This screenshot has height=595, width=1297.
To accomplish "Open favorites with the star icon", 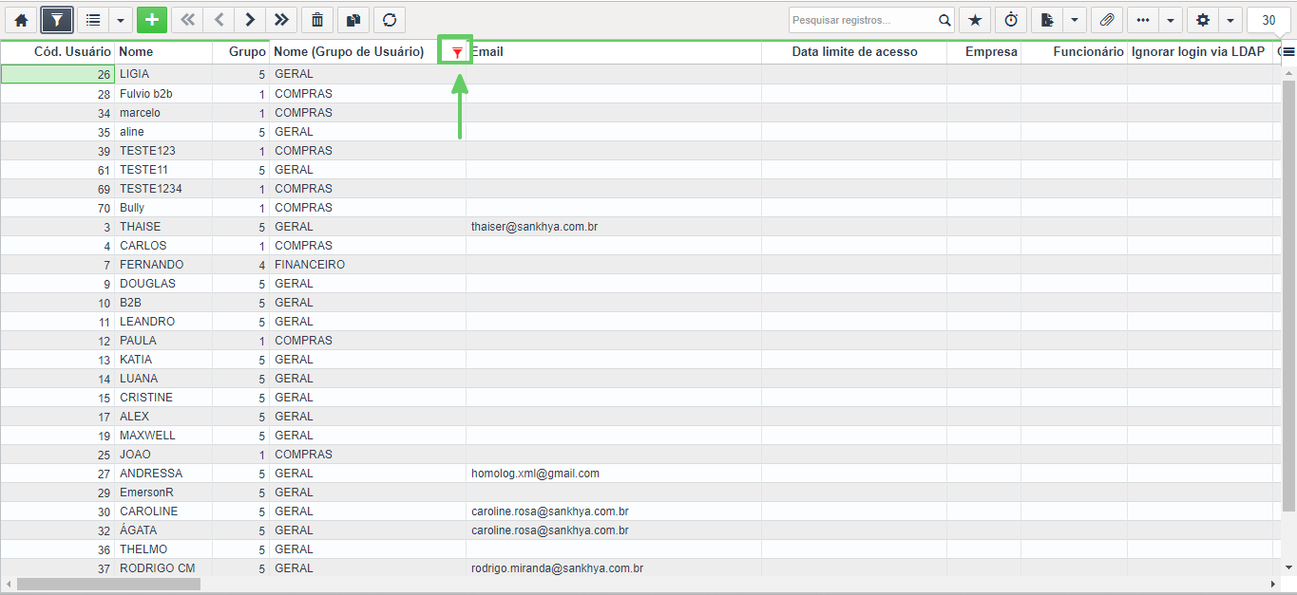I will (x=974, y=20).
